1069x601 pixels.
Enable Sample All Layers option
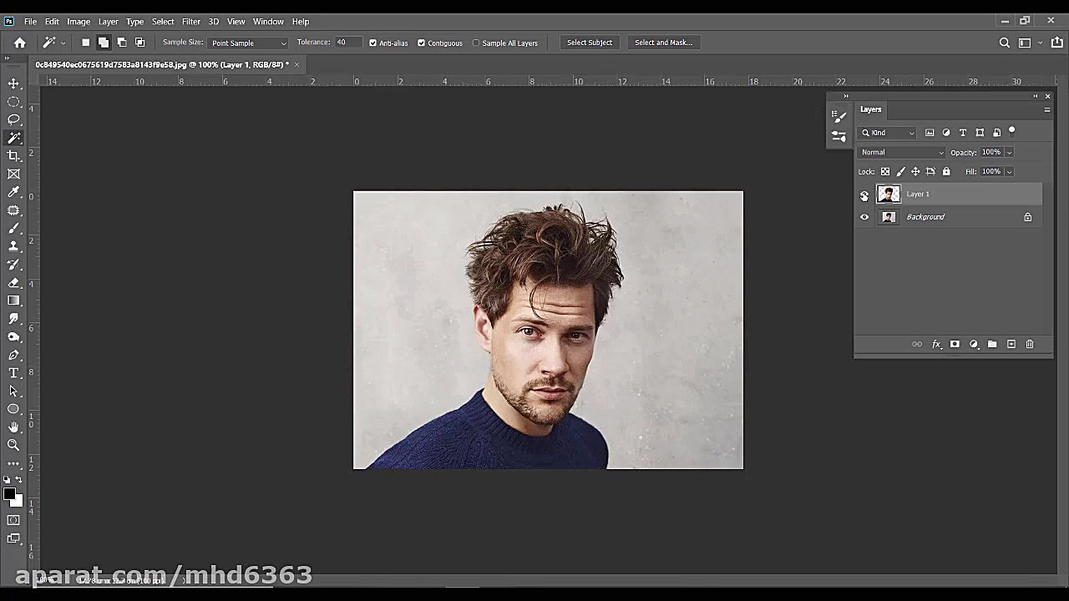[476, 43]
